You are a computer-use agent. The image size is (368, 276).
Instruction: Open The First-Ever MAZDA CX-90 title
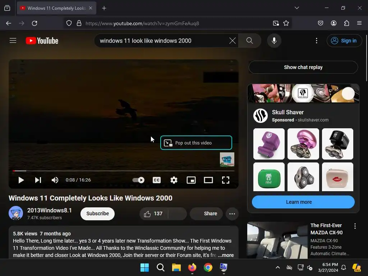click(326, 229)
